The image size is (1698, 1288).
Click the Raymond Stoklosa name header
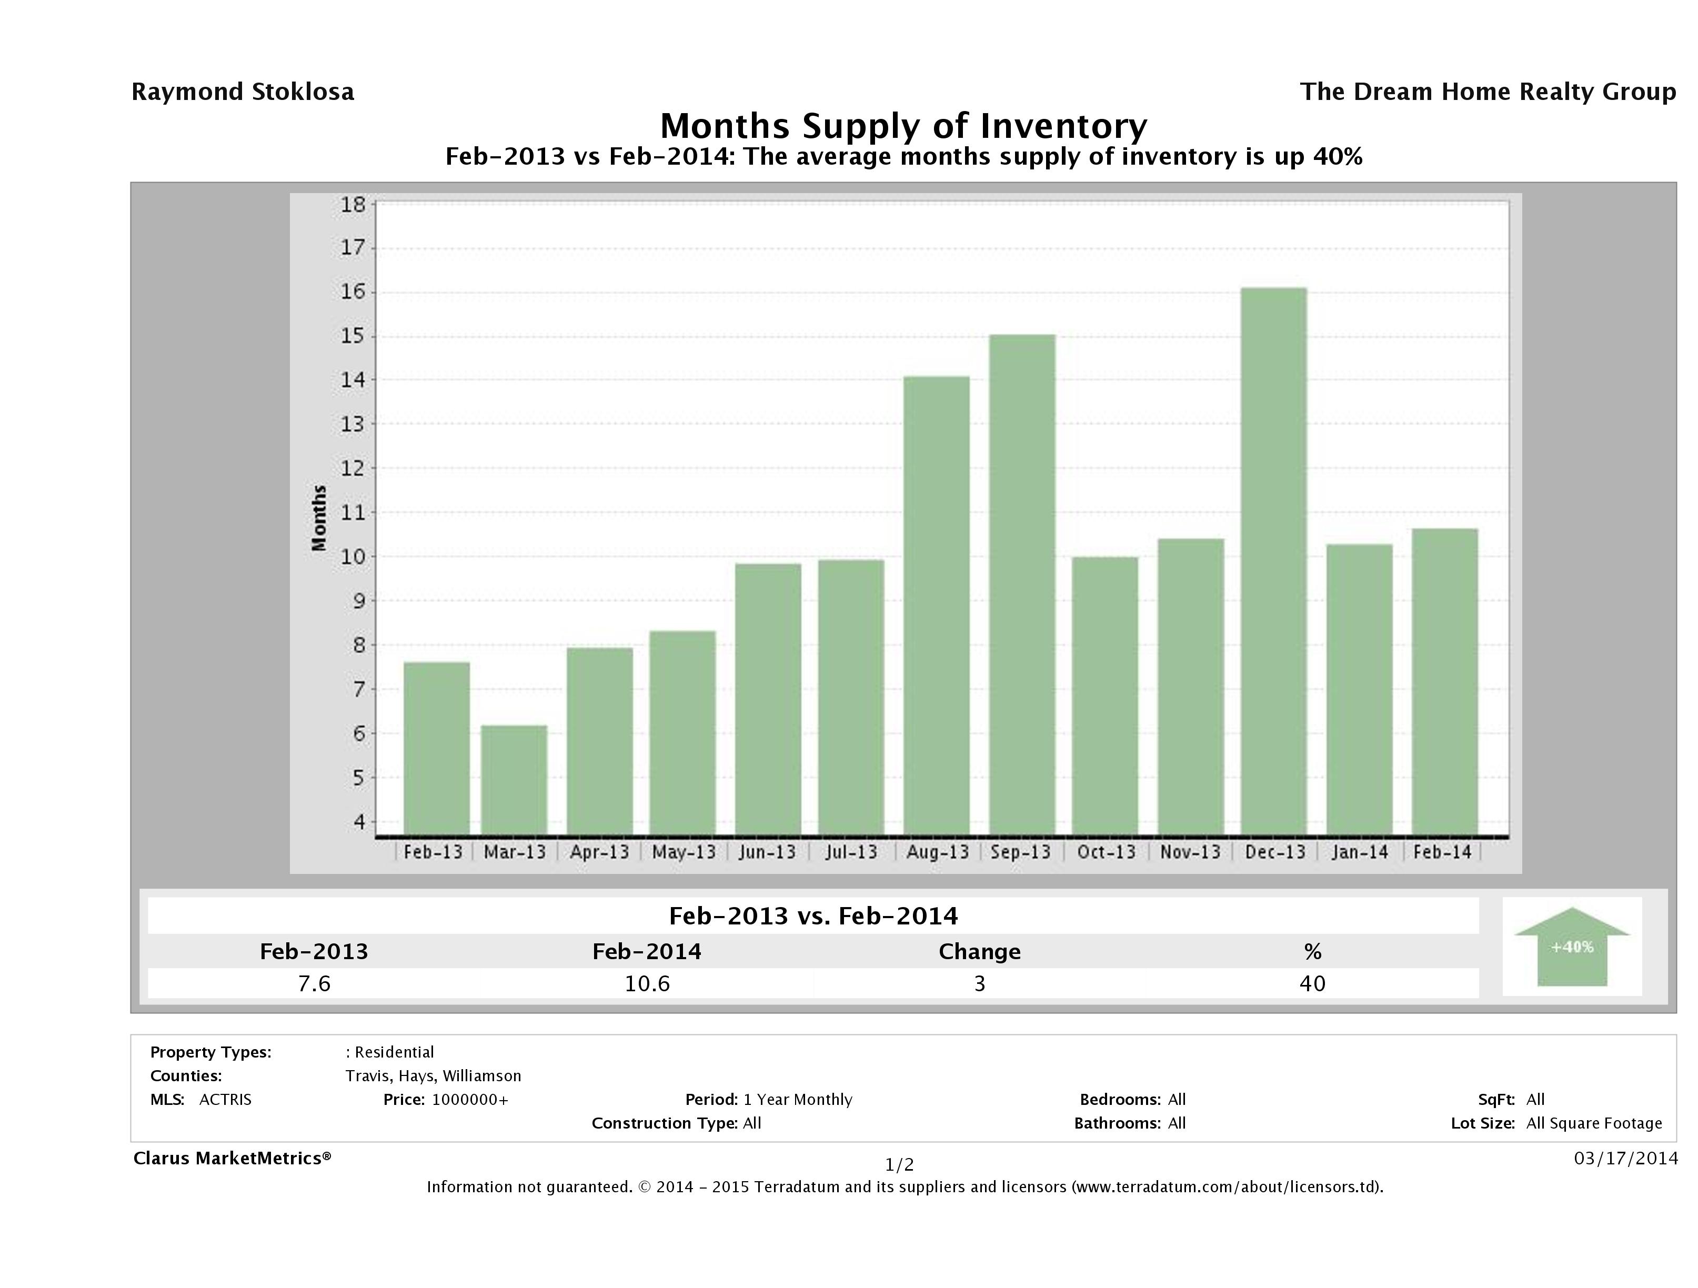[243, 92]
